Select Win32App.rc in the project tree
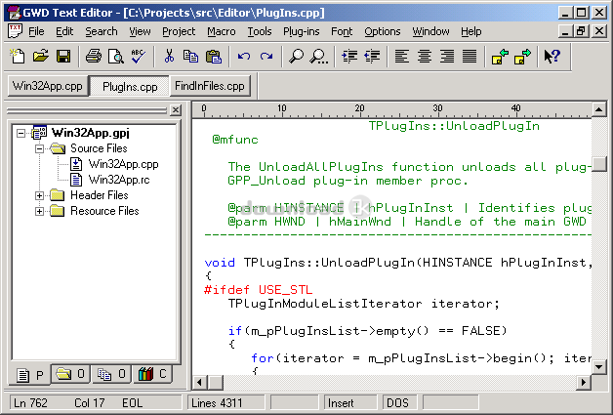This screenshot has width=613, height=415. pos(119,180)
